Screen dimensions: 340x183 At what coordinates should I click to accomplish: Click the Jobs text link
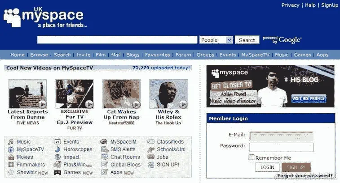pos(163,157)
